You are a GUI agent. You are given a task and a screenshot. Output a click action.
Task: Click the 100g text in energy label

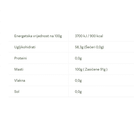58,36
